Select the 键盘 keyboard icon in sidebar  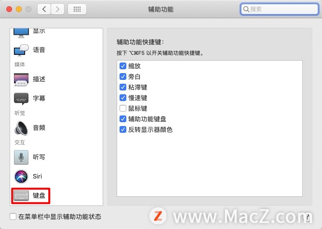click(x=21, y=196)
